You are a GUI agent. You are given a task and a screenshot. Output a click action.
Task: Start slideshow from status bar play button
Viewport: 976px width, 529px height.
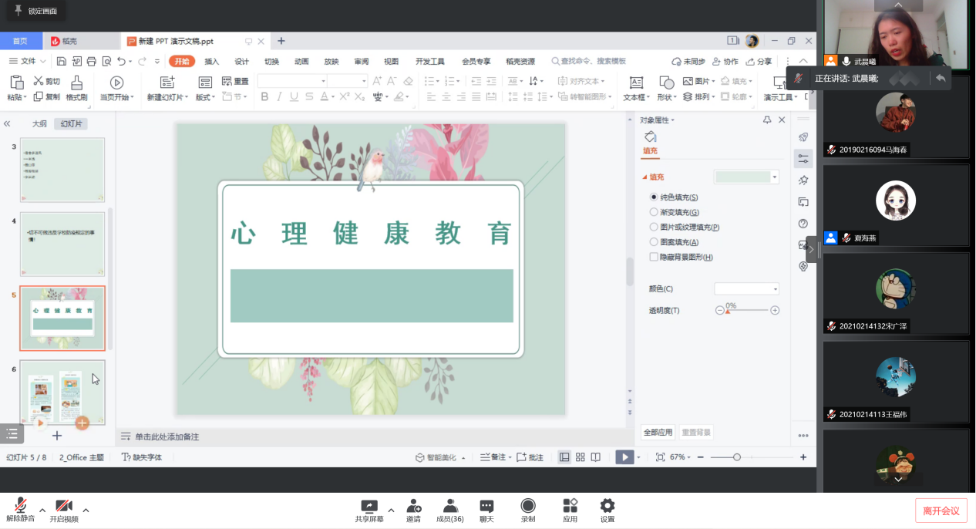point(624,457)
